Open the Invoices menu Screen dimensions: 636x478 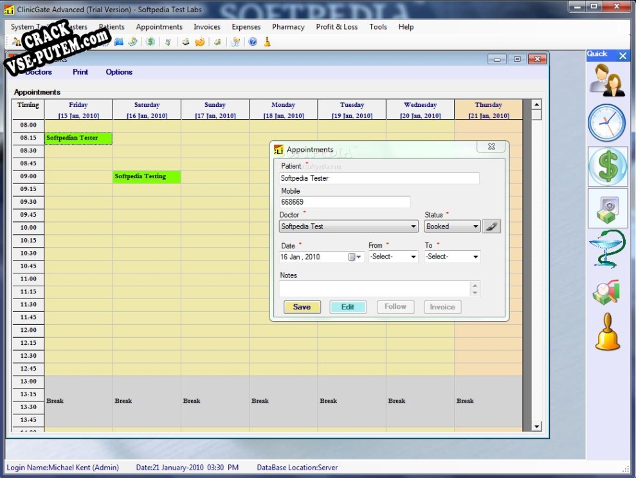[x=207, y=27]
